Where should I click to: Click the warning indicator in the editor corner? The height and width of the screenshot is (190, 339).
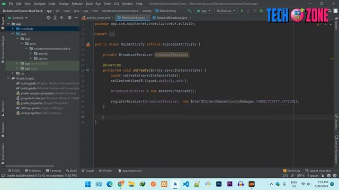pyautogui.click(x=319, y=24)
